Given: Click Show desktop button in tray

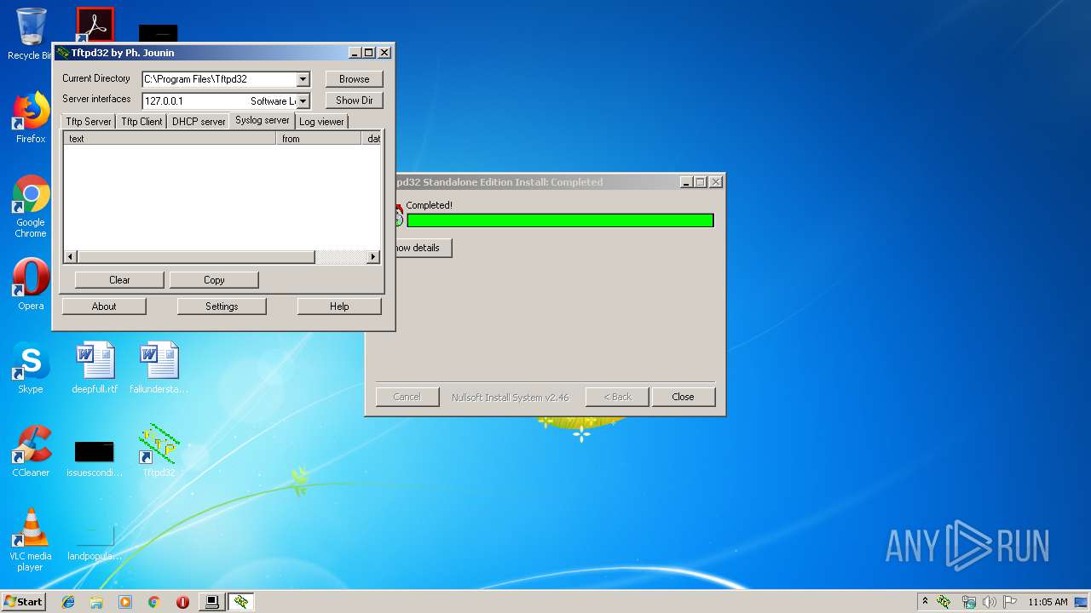Looking at the screenshot, I should click(x=1082, y=602).
